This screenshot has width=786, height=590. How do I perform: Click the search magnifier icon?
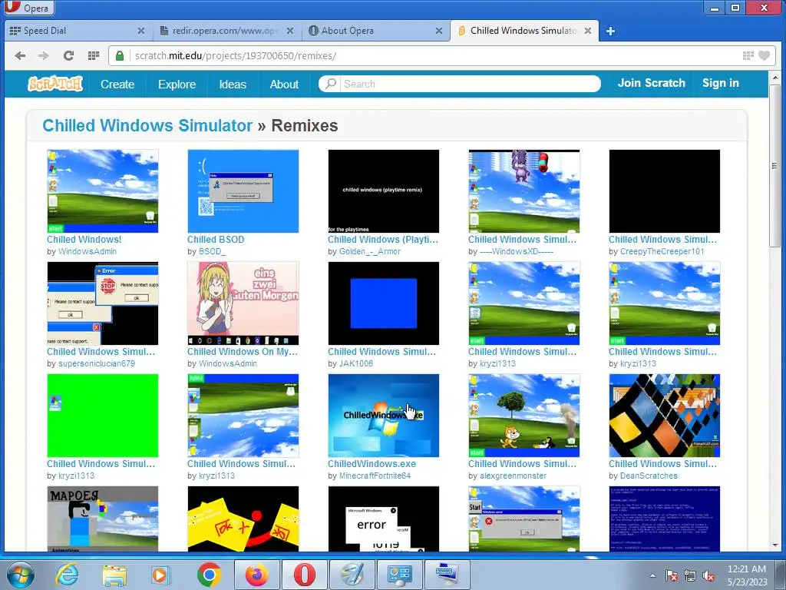point(331,83)
